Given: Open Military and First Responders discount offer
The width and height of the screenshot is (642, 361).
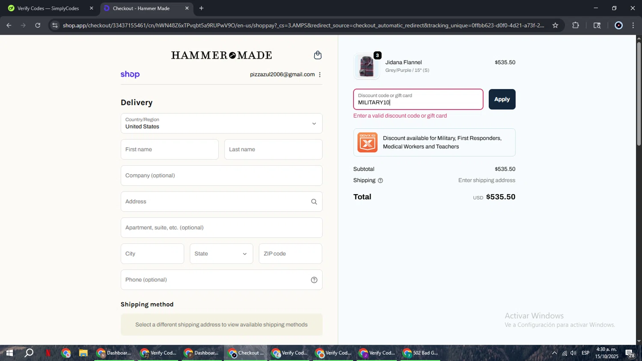Looking at the screenshot, I should pos(434,142).
